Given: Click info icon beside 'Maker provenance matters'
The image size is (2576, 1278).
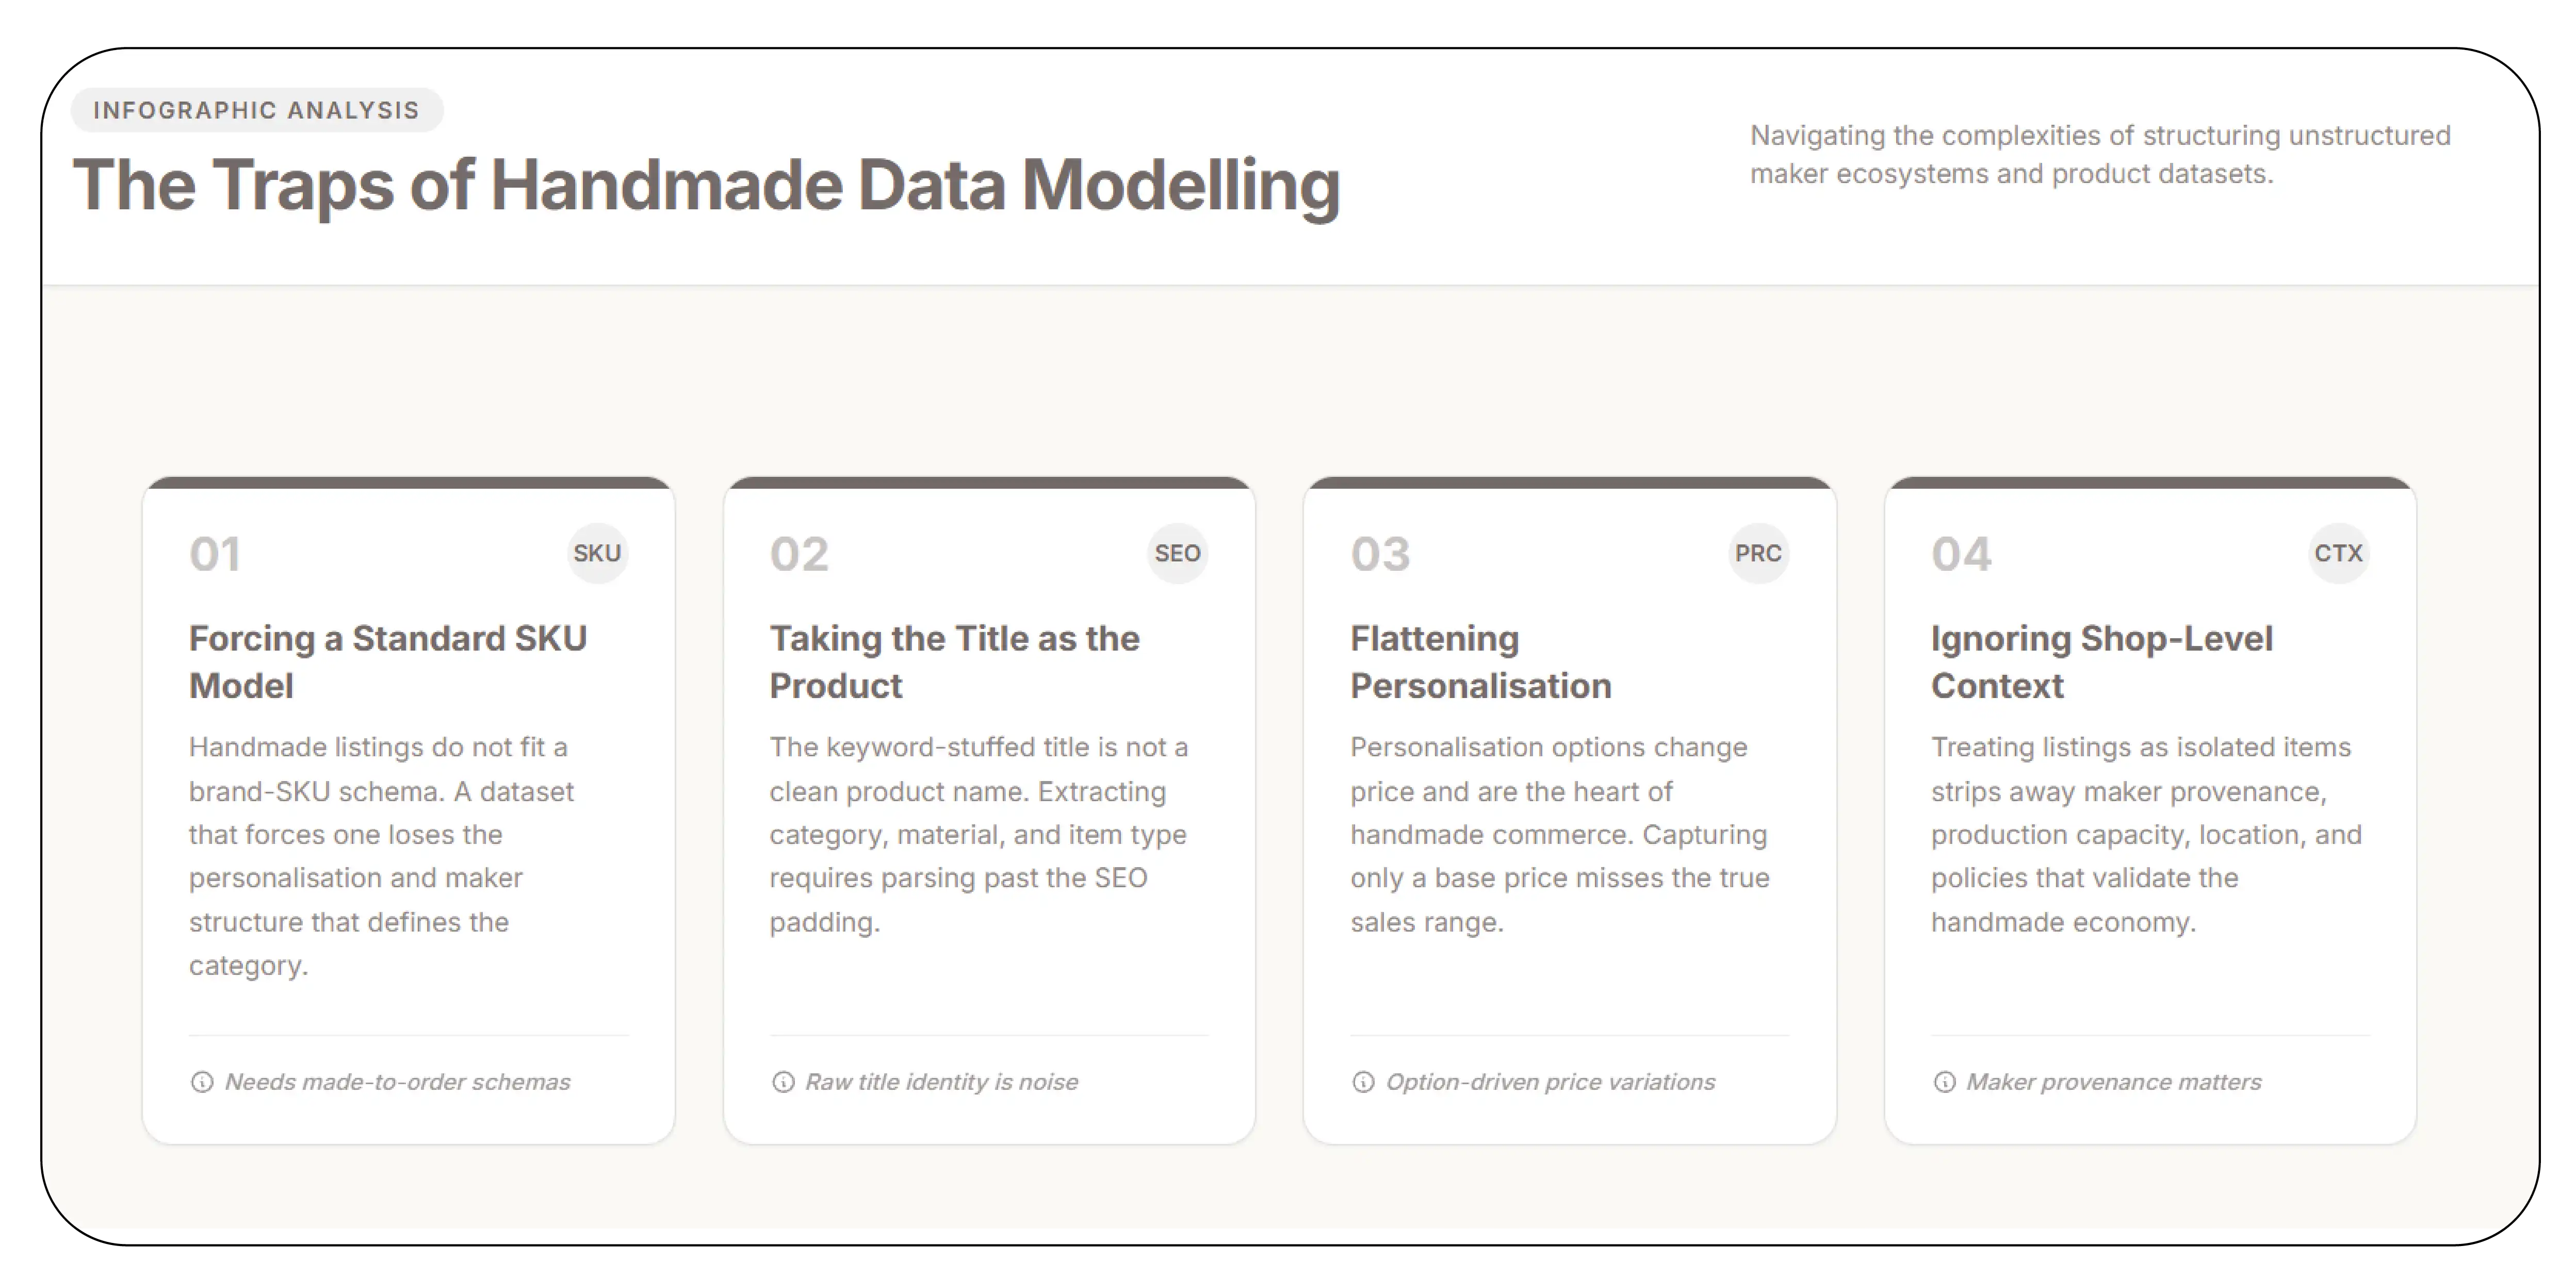Looking at the screenshot, I should point(1944,1082).
